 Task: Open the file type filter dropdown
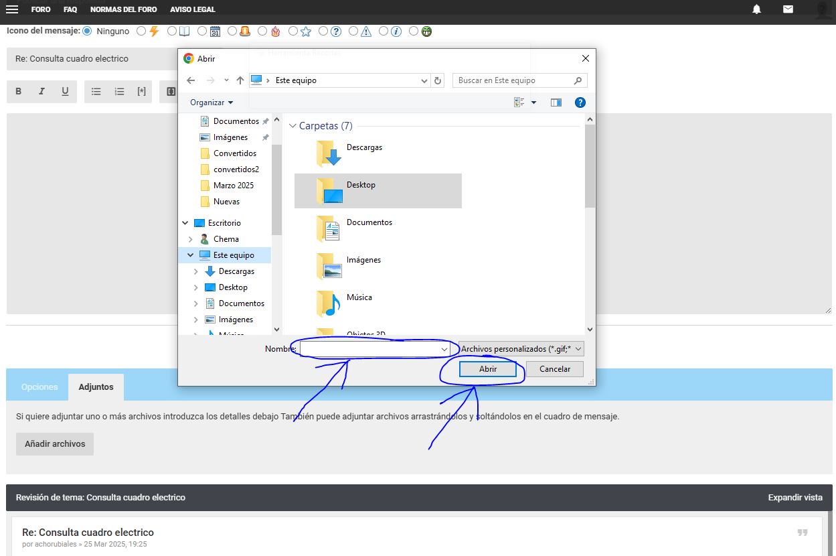[x=522, y=349]
